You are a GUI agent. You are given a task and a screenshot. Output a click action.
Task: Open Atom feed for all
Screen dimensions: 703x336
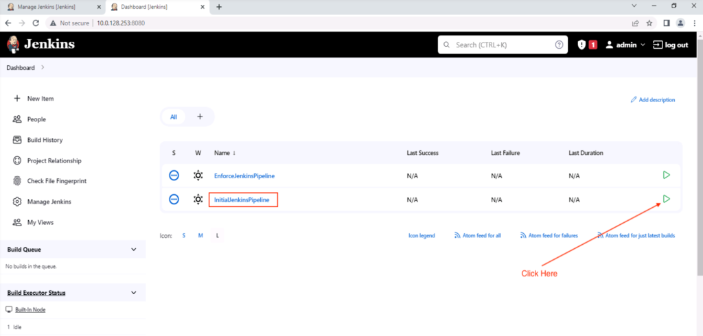pos(478,235)
